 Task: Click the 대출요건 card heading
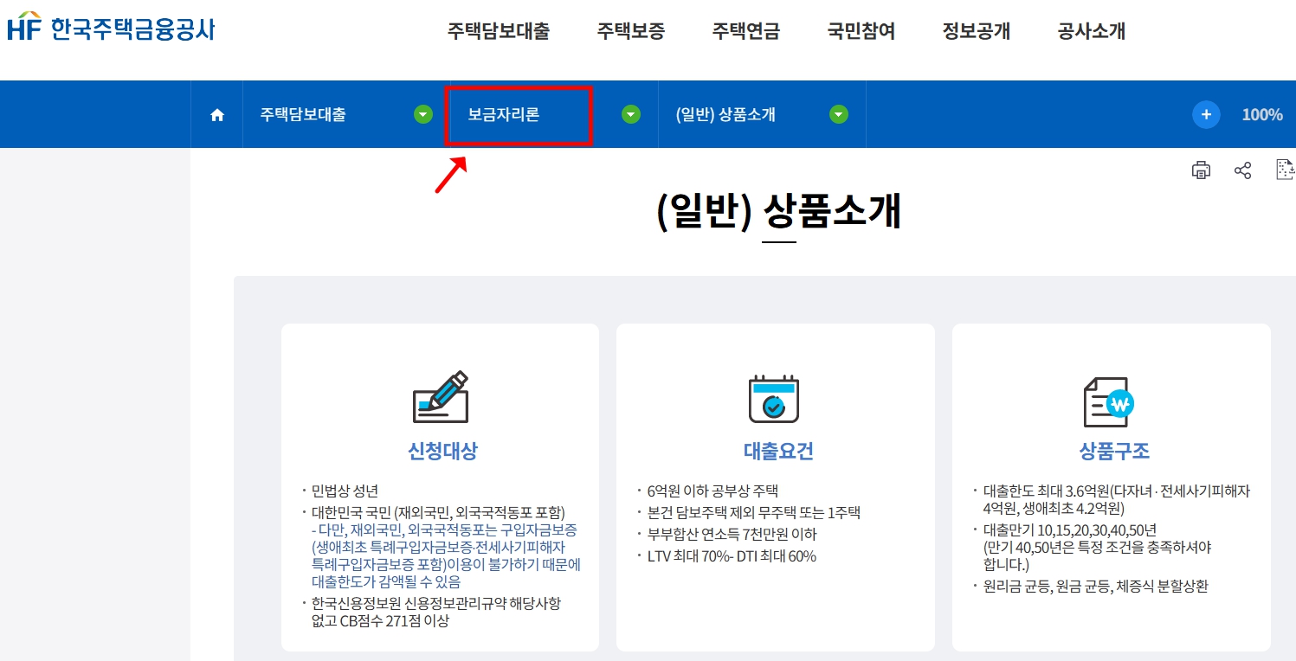pyautogui.click(x=778, y=451)
